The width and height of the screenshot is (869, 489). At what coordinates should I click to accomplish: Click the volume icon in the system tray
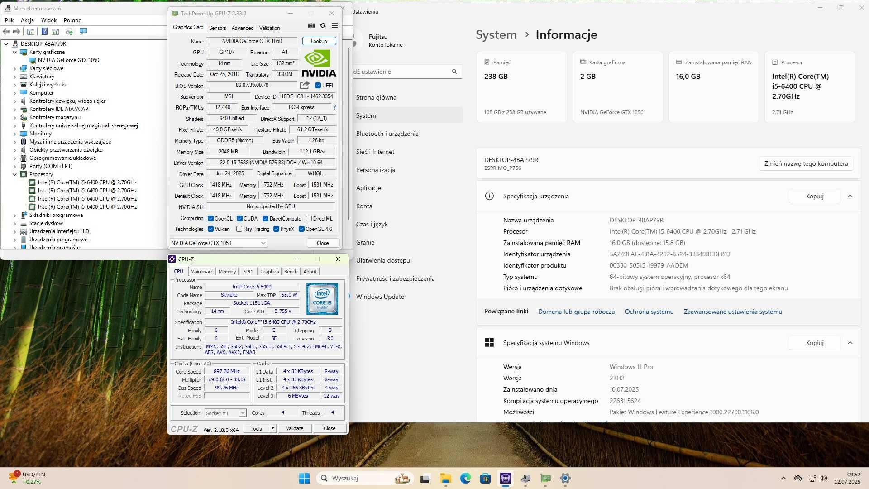[823, 478]
